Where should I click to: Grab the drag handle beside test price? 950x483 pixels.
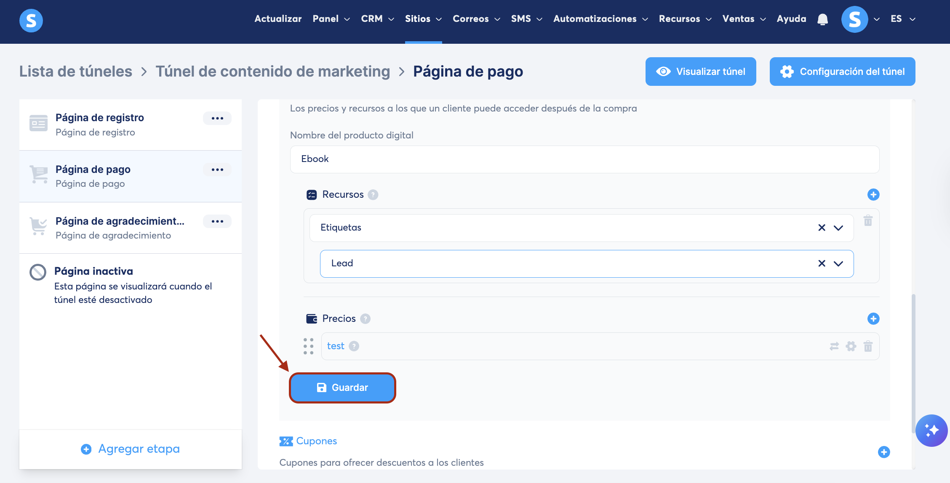[308, 346]
